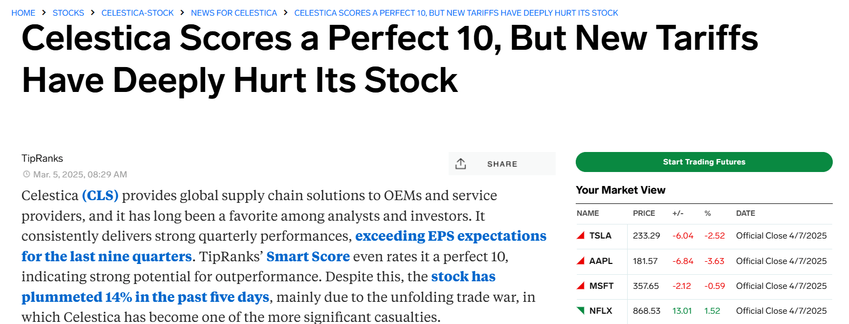Click the SHARE button
Screen dimensions: 849x324
click(x=501, y=163)
